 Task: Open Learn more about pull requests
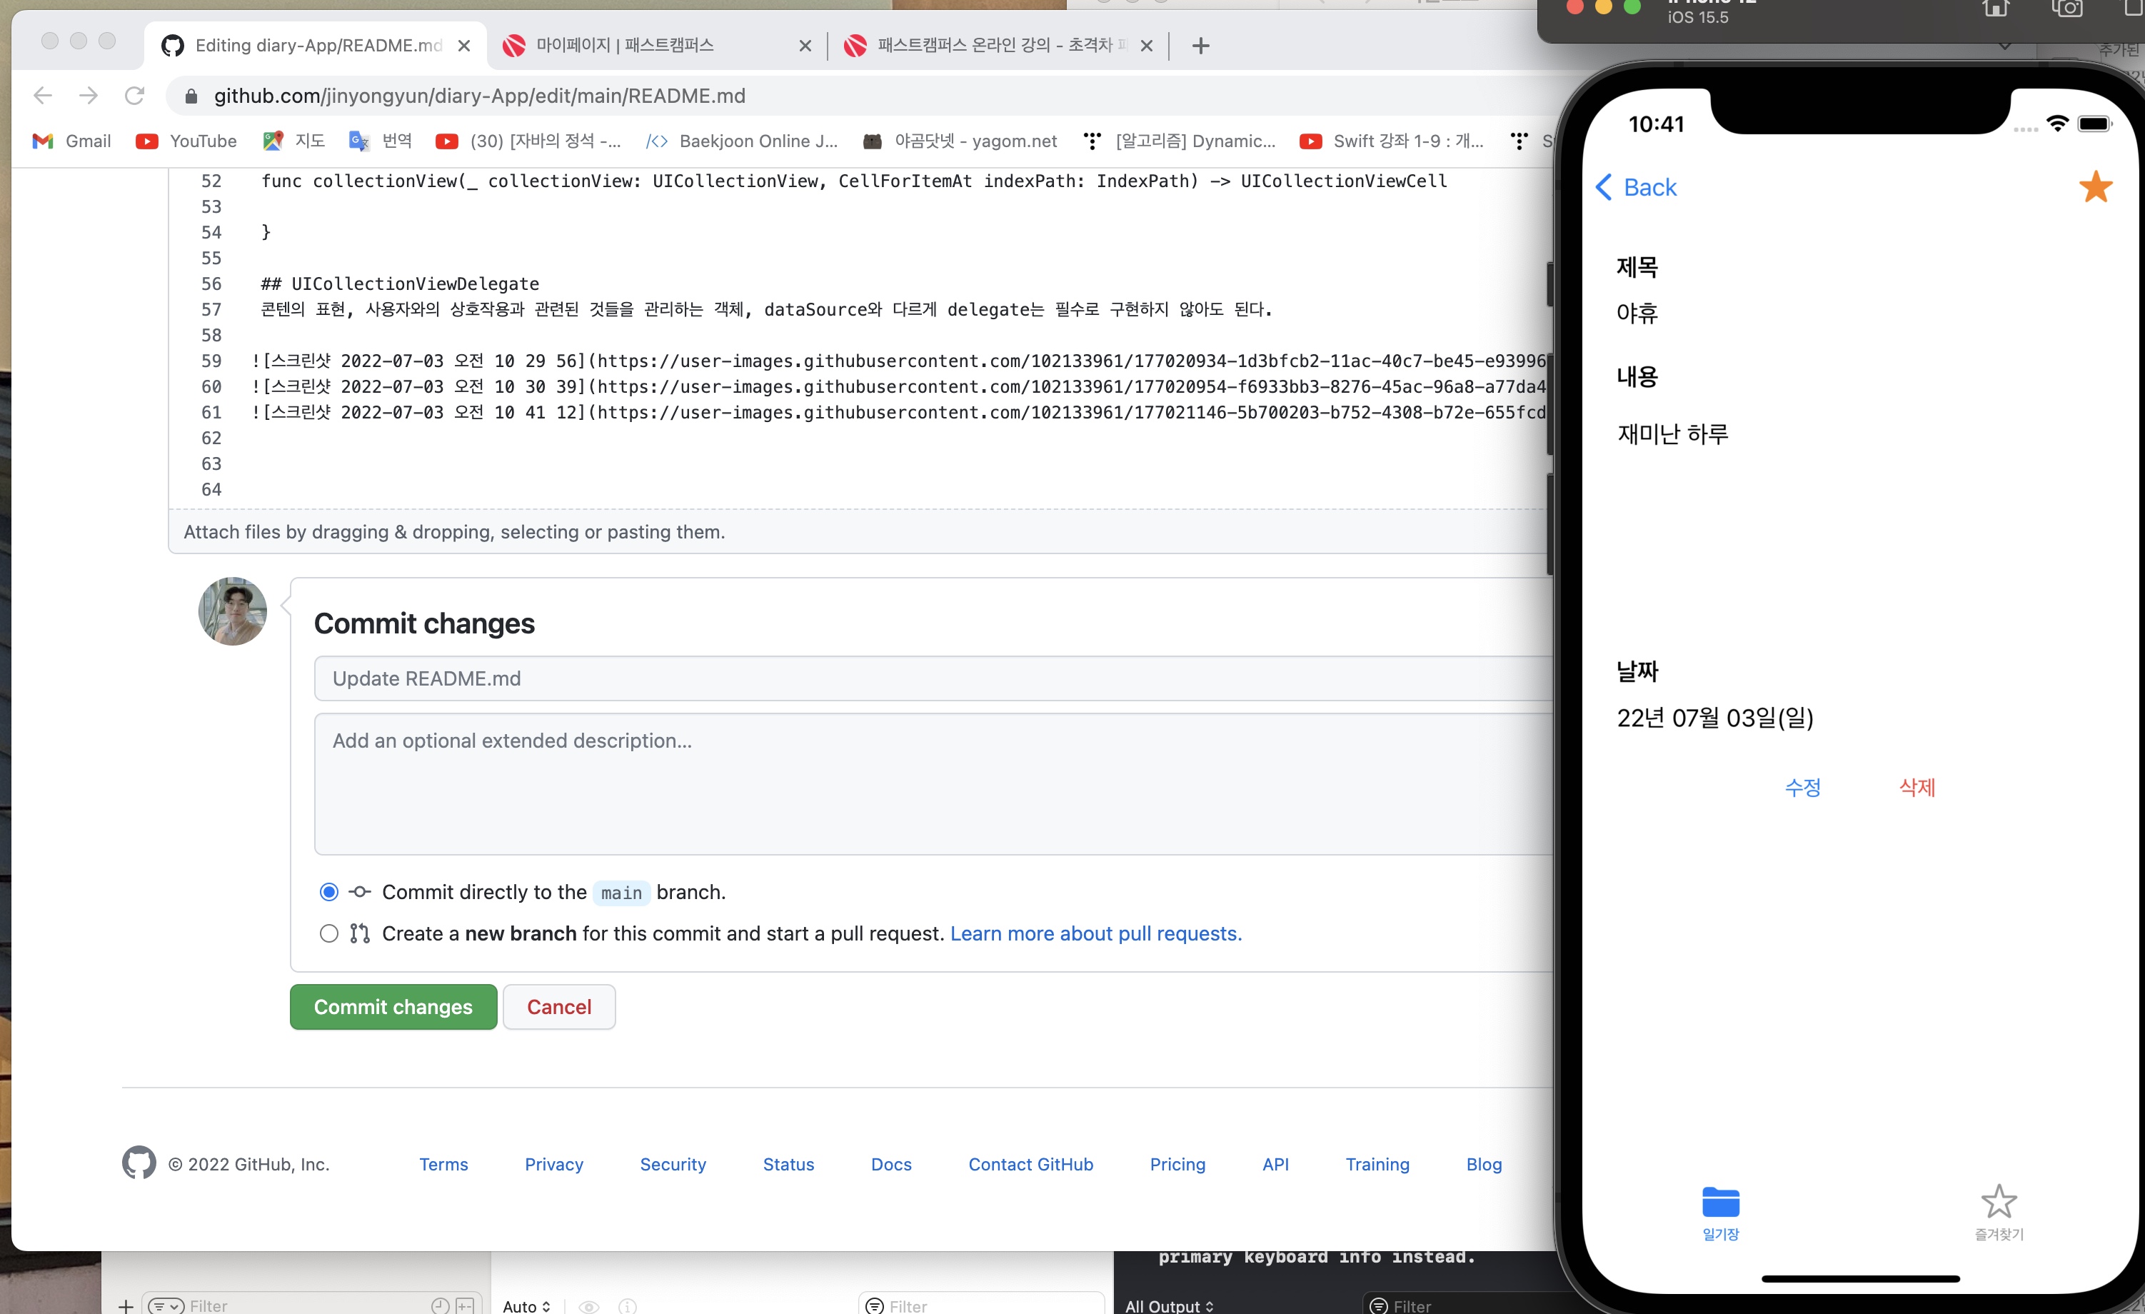pos(1096,933)
